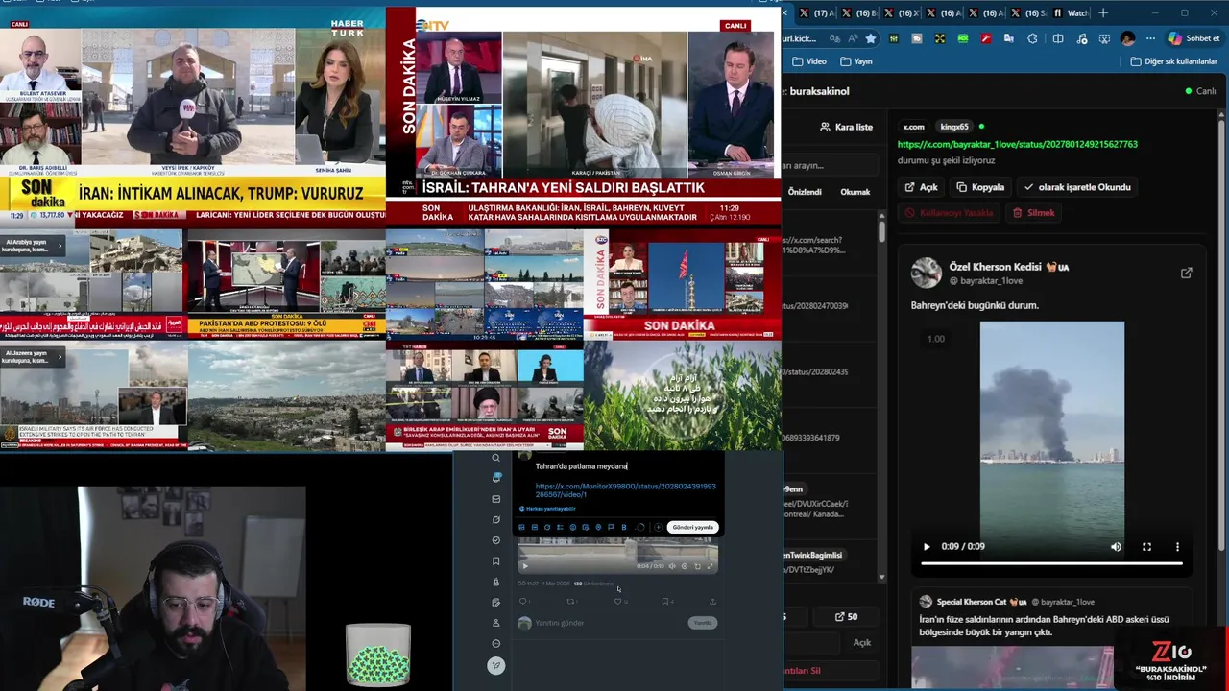
Task: Click the retweet icon on tweet
Action: coord(570,602)
